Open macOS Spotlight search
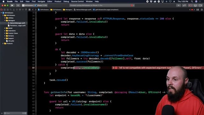The height and width of the screenshot is (115, 204). click(192, 1)
